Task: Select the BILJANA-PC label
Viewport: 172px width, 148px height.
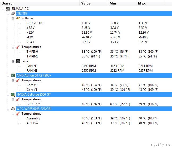Action: [x=20, y=9]
